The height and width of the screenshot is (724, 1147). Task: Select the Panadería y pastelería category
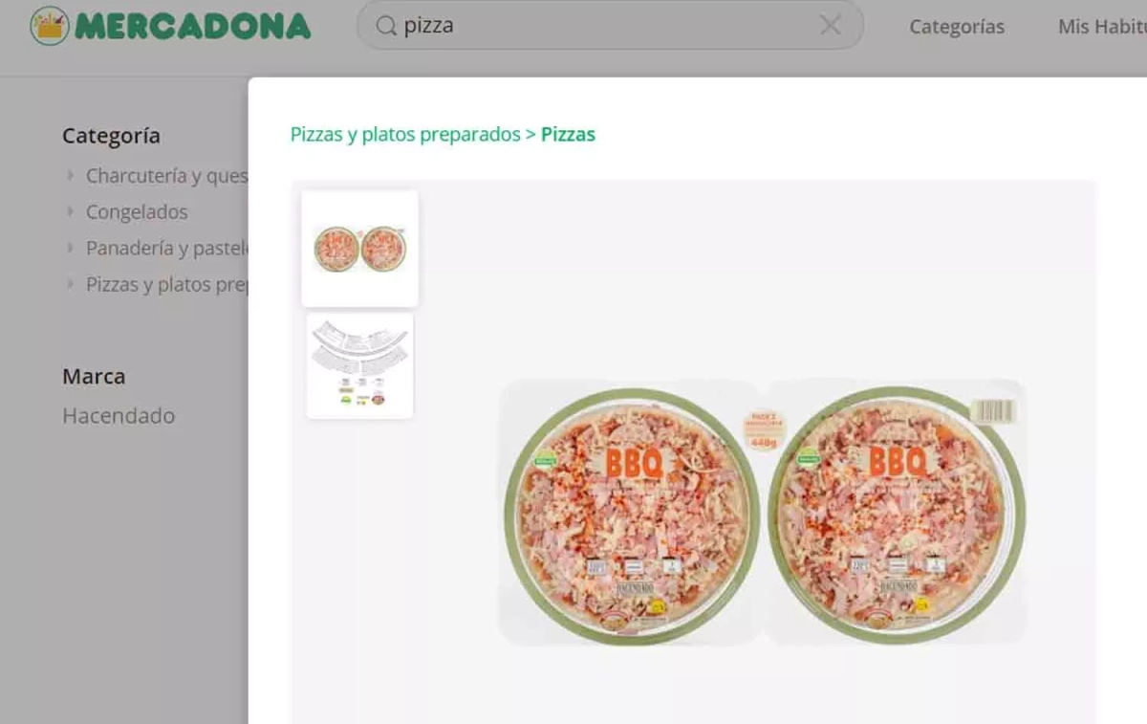167,249
